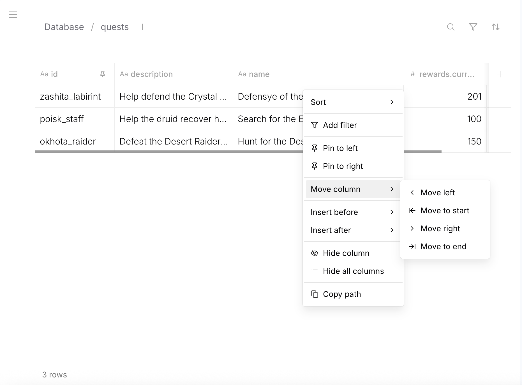Pin the column to the right
This screenshot has height=385, width=522.
[x=343, y=166]
